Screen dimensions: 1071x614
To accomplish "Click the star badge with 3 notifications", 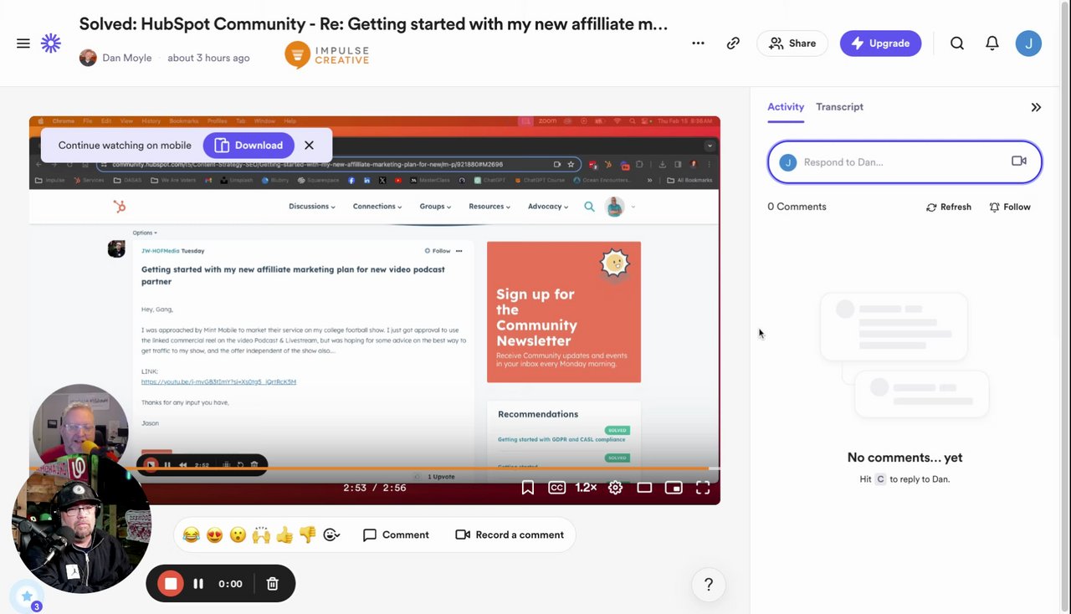I will pyautogui.click(x=27, y=596).
